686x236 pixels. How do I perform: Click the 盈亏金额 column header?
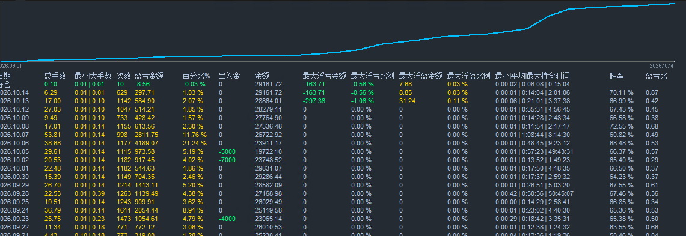[x=149, y=76]
